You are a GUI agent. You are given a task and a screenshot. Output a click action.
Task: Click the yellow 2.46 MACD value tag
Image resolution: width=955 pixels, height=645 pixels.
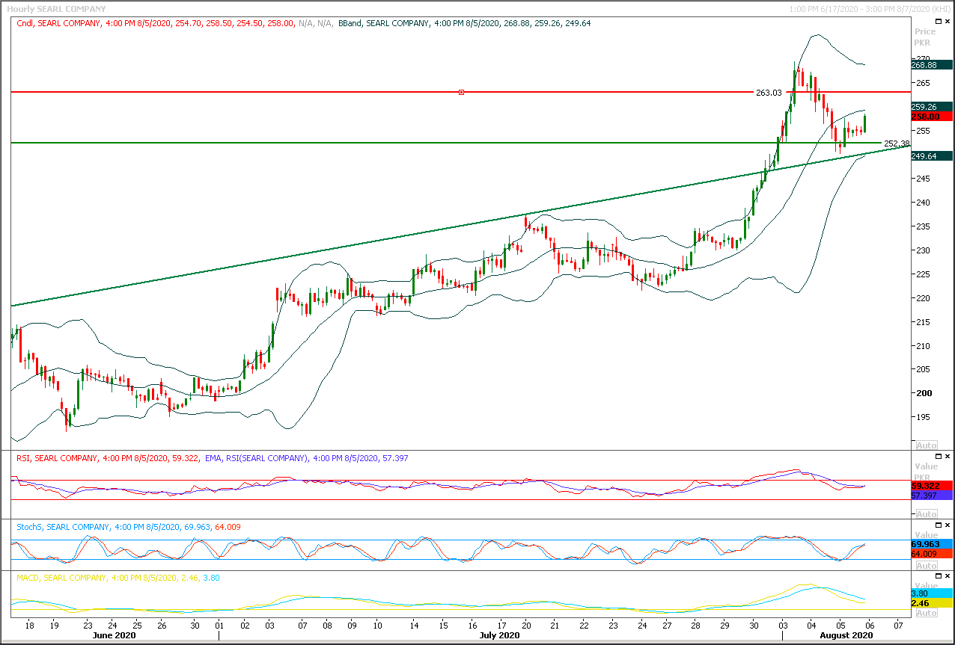tap(932, 602)
